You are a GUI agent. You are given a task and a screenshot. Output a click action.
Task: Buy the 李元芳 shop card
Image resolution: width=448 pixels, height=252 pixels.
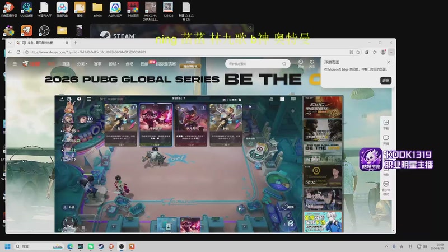(191, 125)
